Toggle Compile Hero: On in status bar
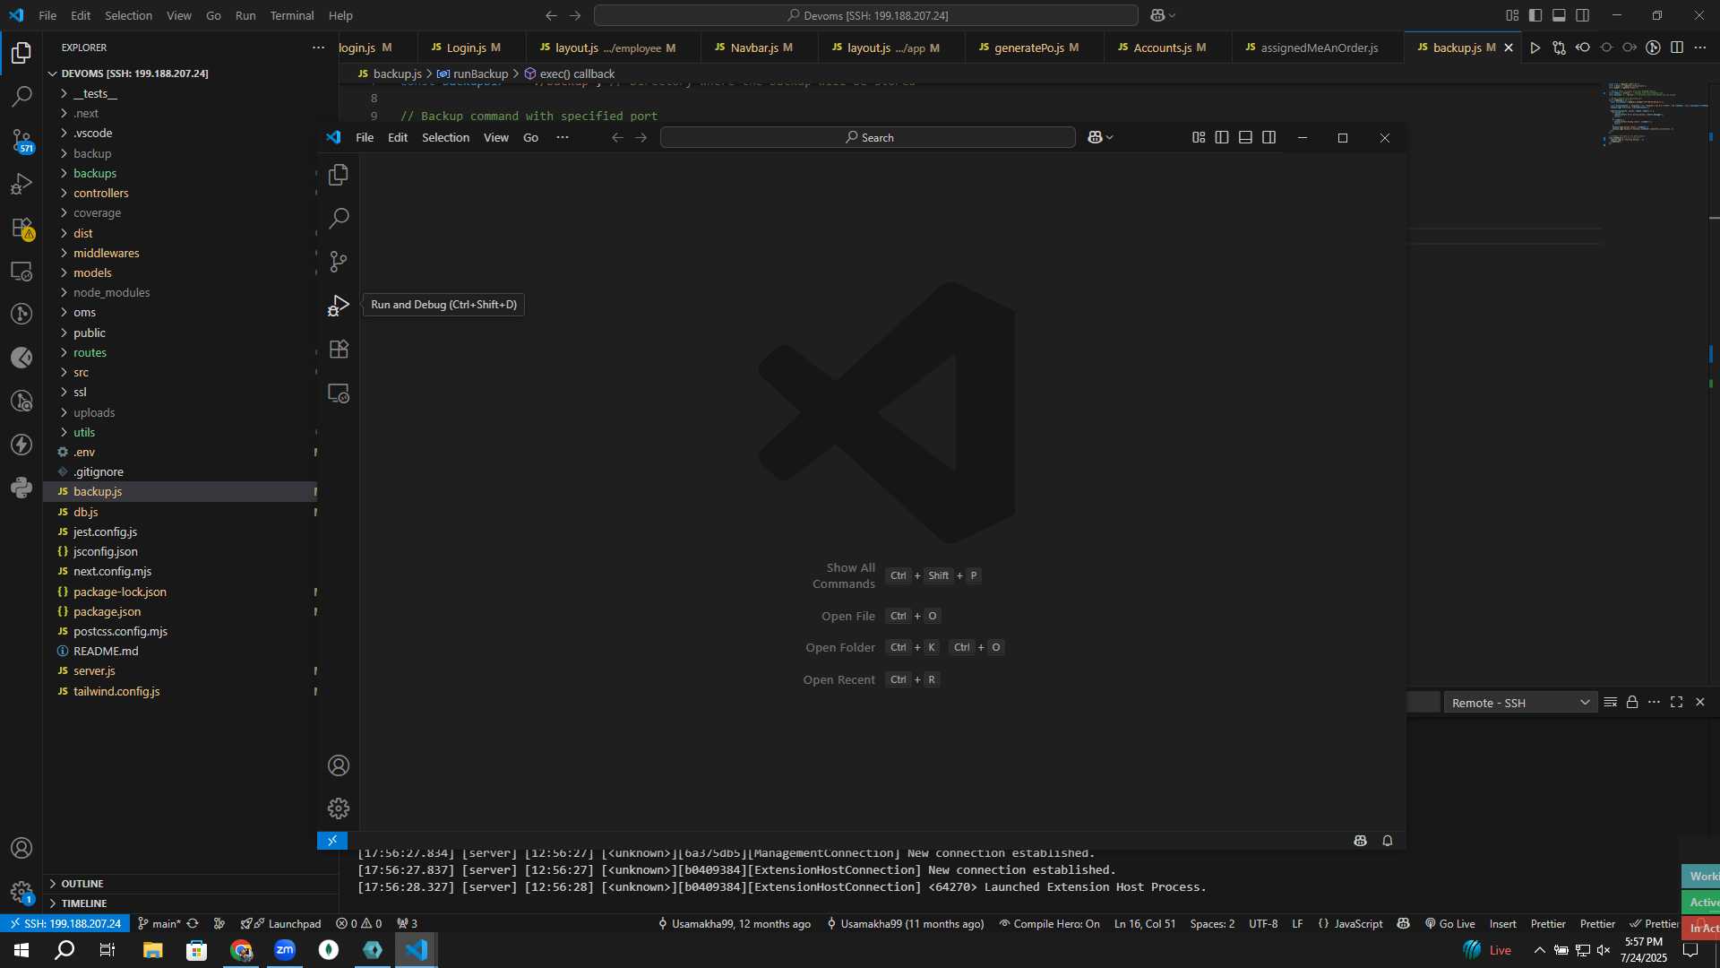1720x968 pixels. [x=1049, y=924]
